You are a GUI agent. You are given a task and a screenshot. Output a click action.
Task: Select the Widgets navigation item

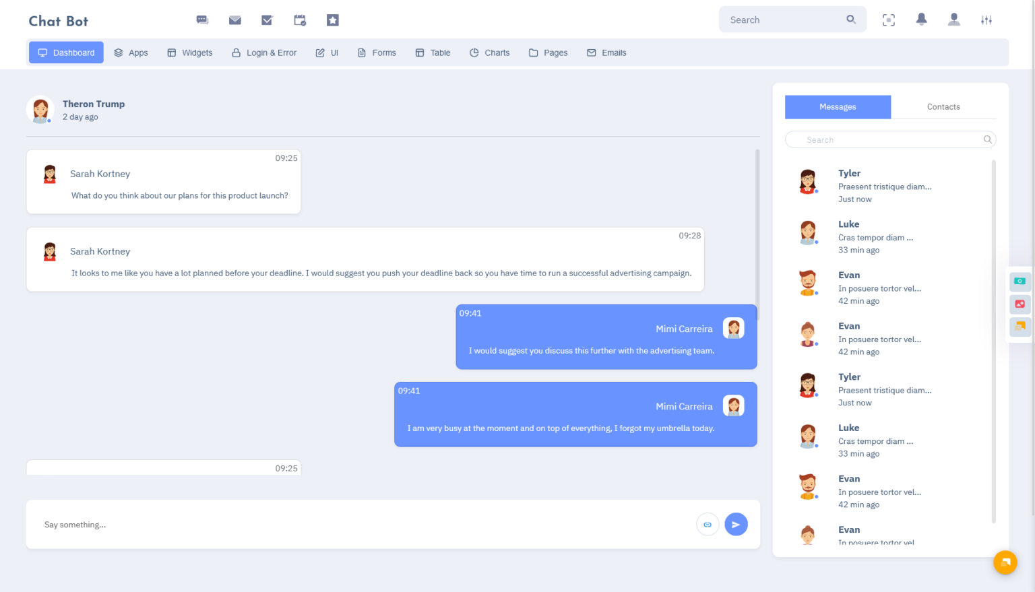pyautogui.click(x=189, y=53)
